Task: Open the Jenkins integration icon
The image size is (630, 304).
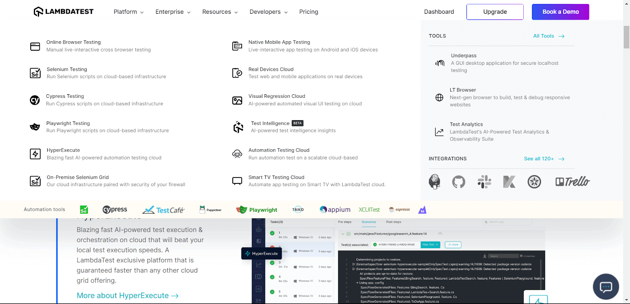Action: (x=434, y=181)
